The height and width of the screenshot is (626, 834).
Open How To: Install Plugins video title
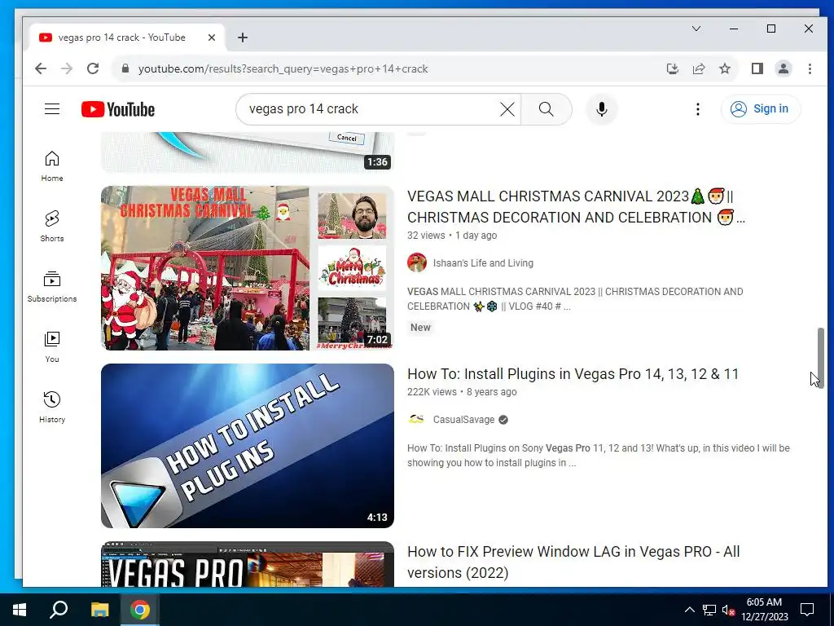point(573,374)
